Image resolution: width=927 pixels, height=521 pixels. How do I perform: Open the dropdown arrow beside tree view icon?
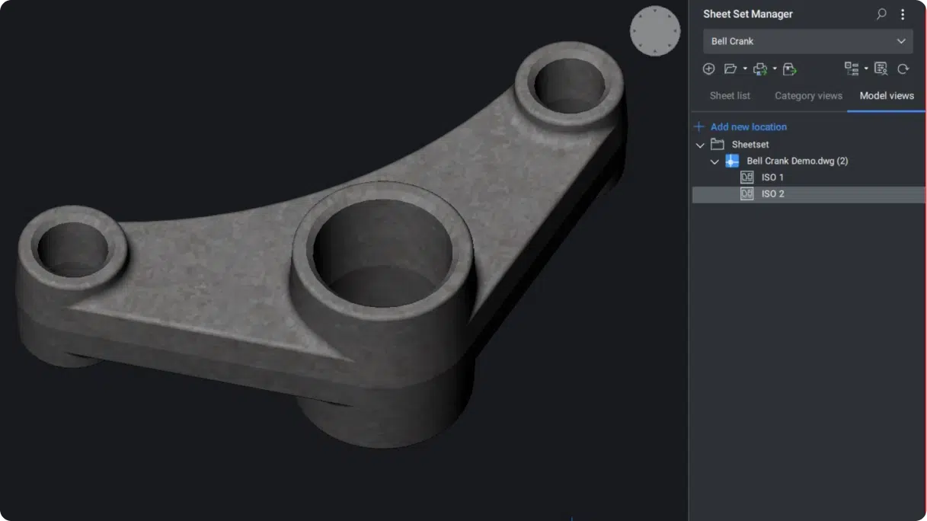pos(866,69)
